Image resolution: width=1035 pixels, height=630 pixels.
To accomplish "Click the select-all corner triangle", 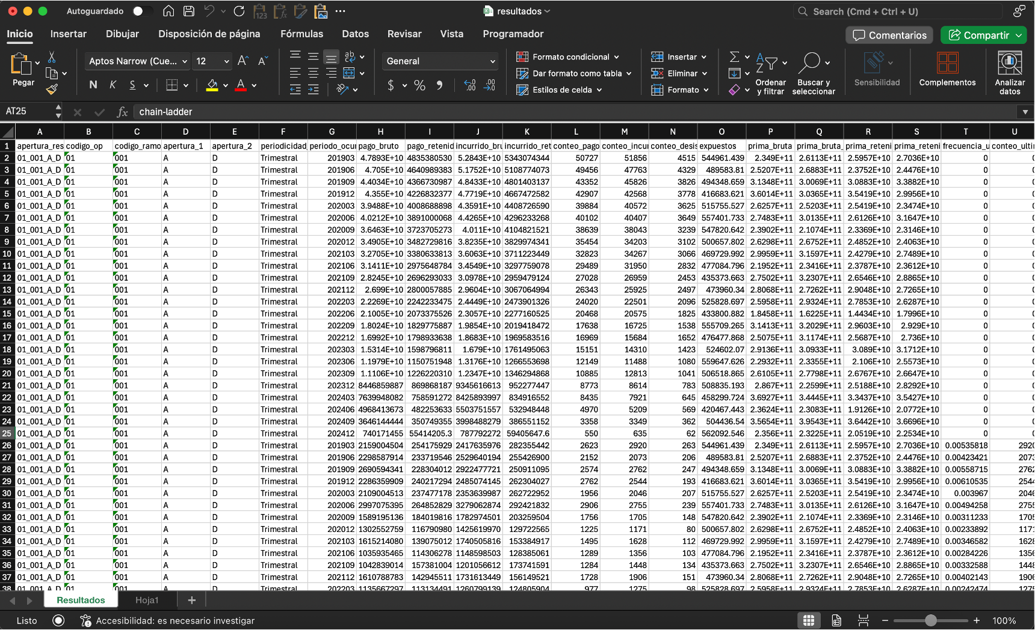I will pos(8,132).
